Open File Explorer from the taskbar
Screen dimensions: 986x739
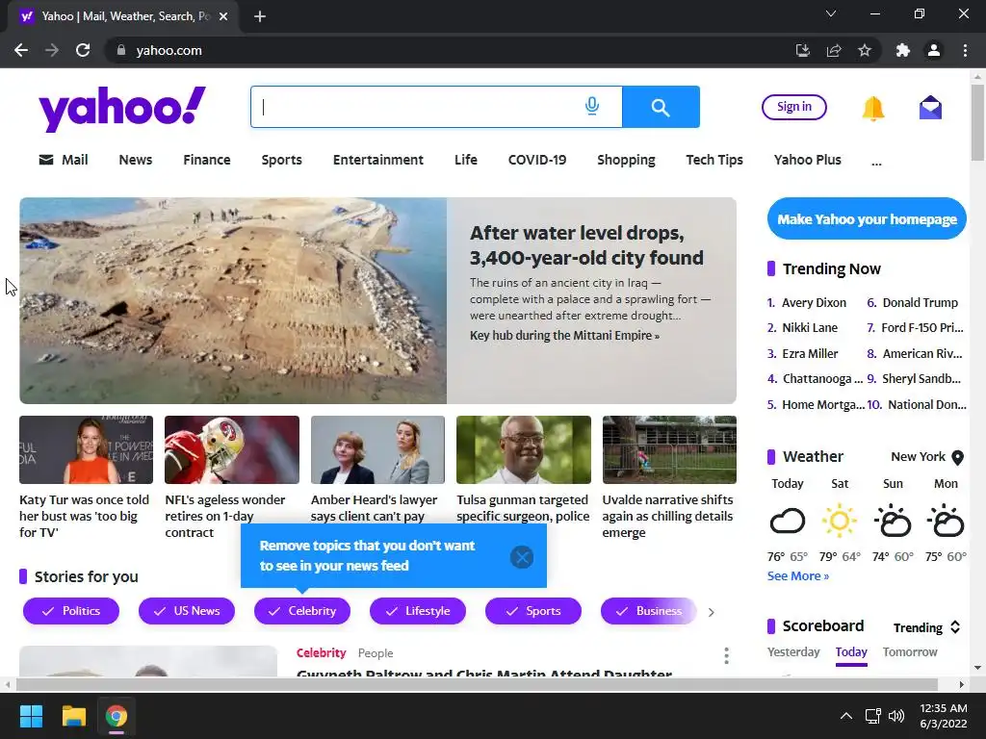[x=73, y=716]
